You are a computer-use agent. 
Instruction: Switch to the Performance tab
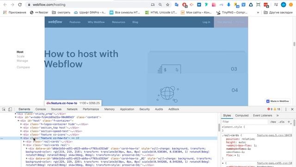pos(91,109)
